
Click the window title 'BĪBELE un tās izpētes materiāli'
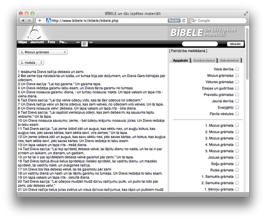click(x=133, y=13)
